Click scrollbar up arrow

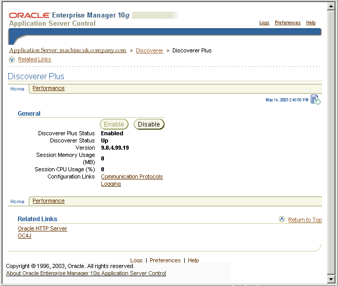(x=331, y=6)
